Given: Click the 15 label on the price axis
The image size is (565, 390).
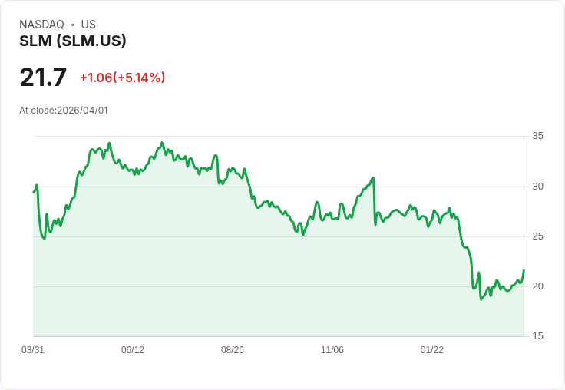Looking at the screenshot, I should (538, 336).
